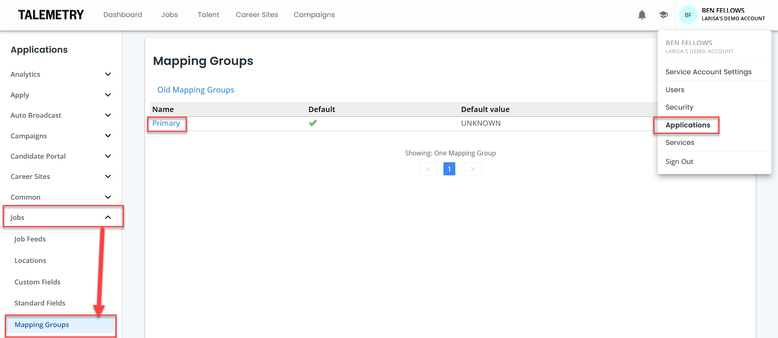The height and width of the screenshot is (338, 778).
Task: Click the BF user avatar
Action: [688, 15]
